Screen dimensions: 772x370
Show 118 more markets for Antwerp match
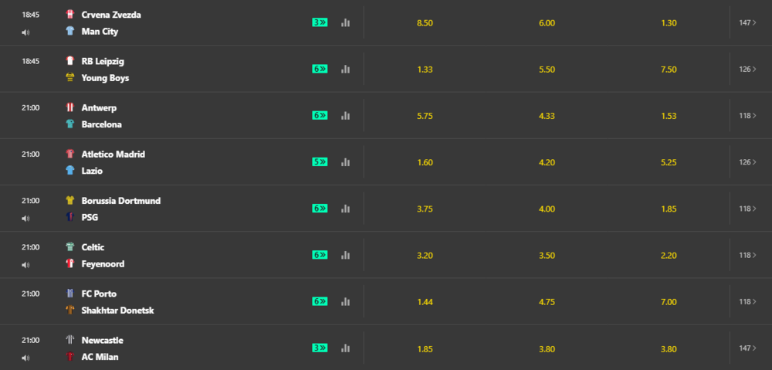click(x=747, y=116)
